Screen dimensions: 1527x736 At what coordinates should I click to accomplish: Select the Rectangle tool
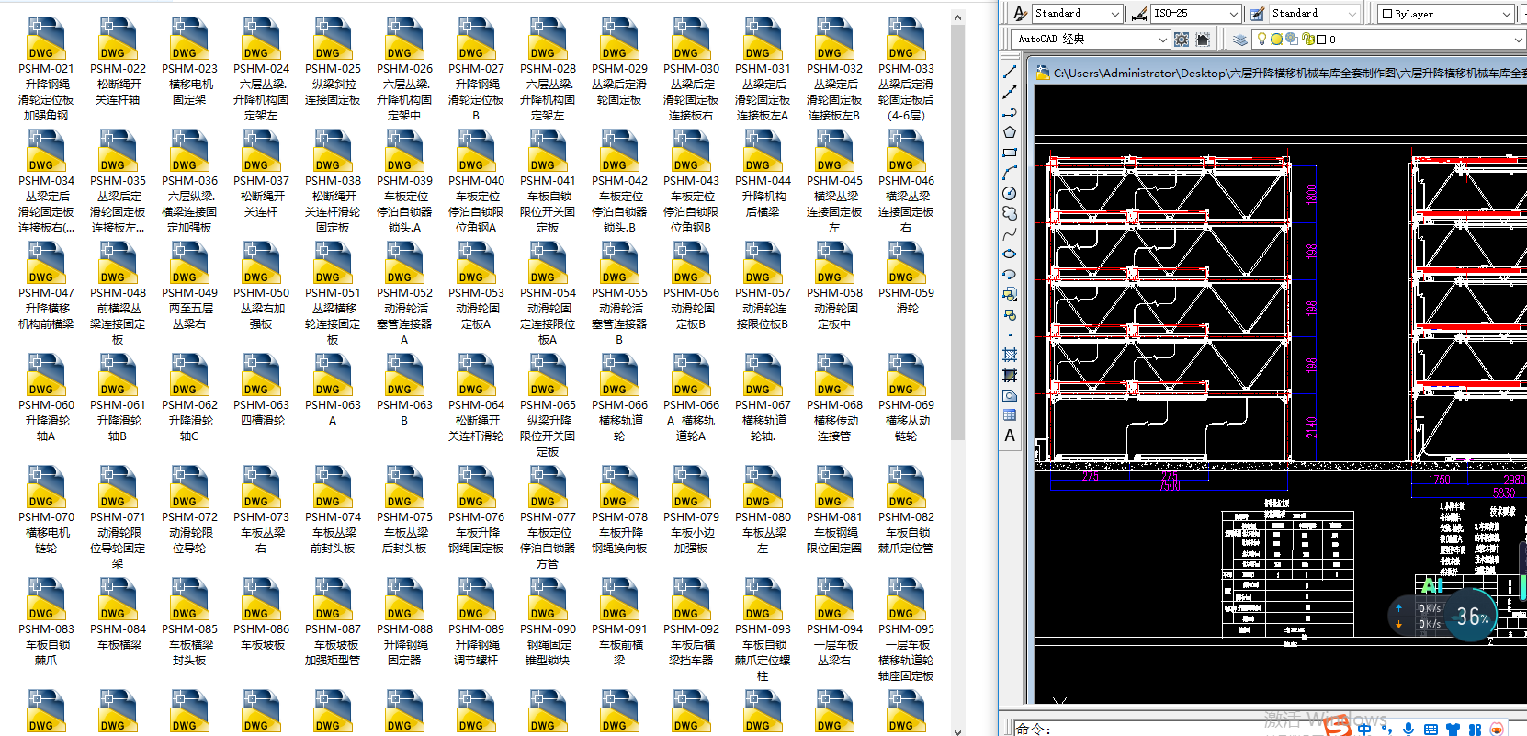coord(1010,153)
